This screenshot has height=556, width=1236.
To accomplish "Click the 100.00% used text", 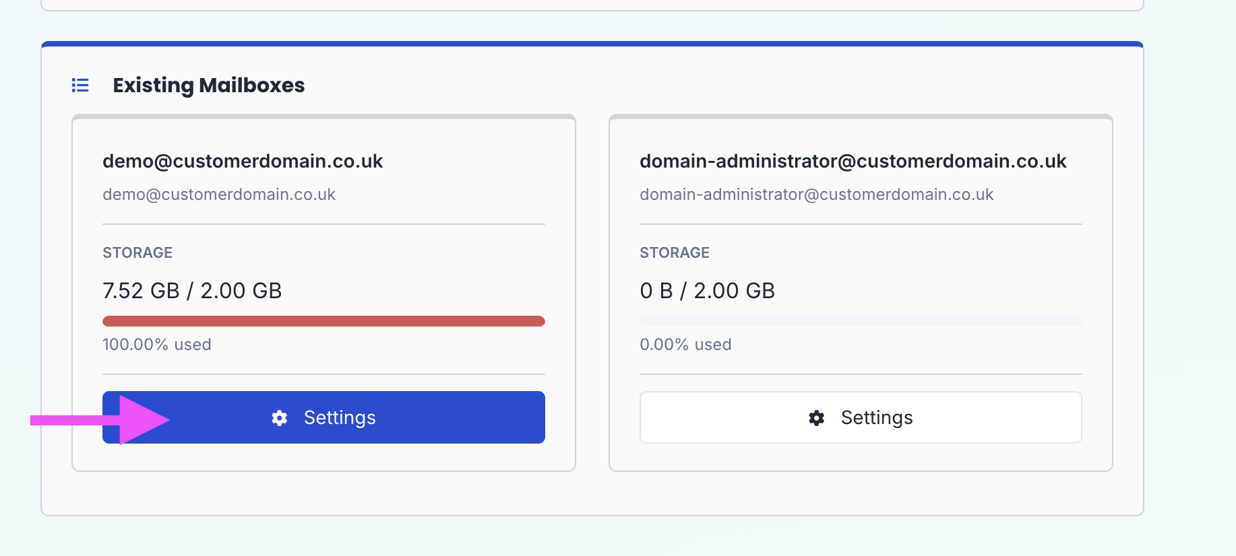I will coord(157,345).
